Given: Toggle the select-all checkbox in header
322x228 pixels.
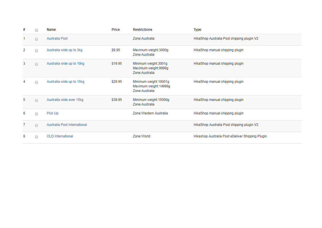Looking at the screenshot, I should [36, 30].
